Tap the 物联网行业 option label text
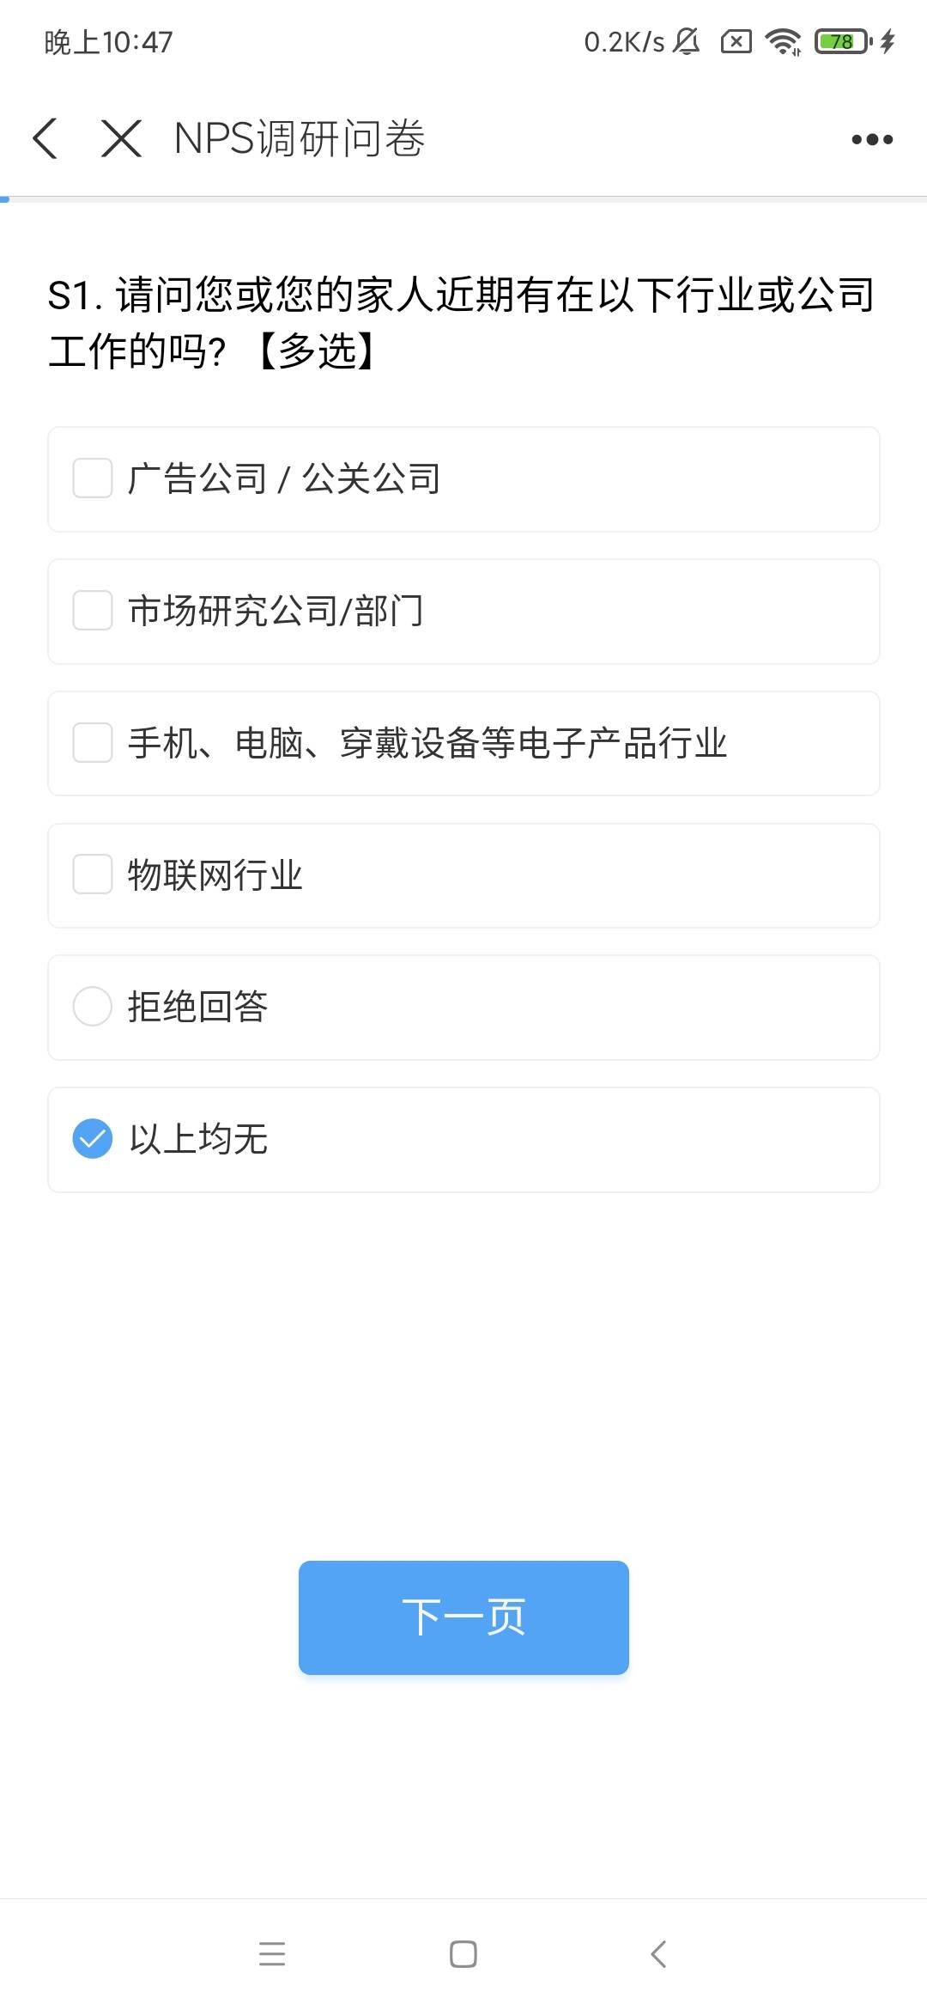 pyautogui.click(x=215, y=875)
